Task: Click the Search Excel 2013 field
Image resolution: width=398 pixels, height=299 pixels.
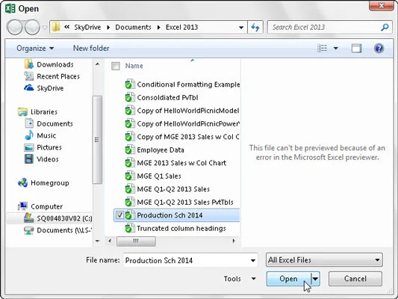Action: coord(325,27)
